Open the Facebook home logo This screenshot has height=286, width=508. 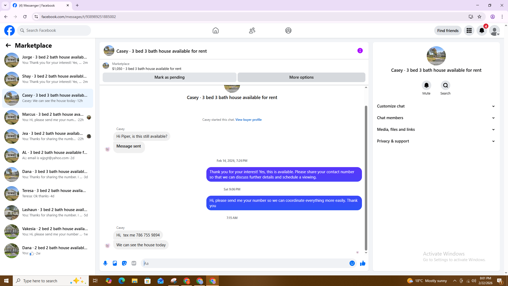click(10, 30)
